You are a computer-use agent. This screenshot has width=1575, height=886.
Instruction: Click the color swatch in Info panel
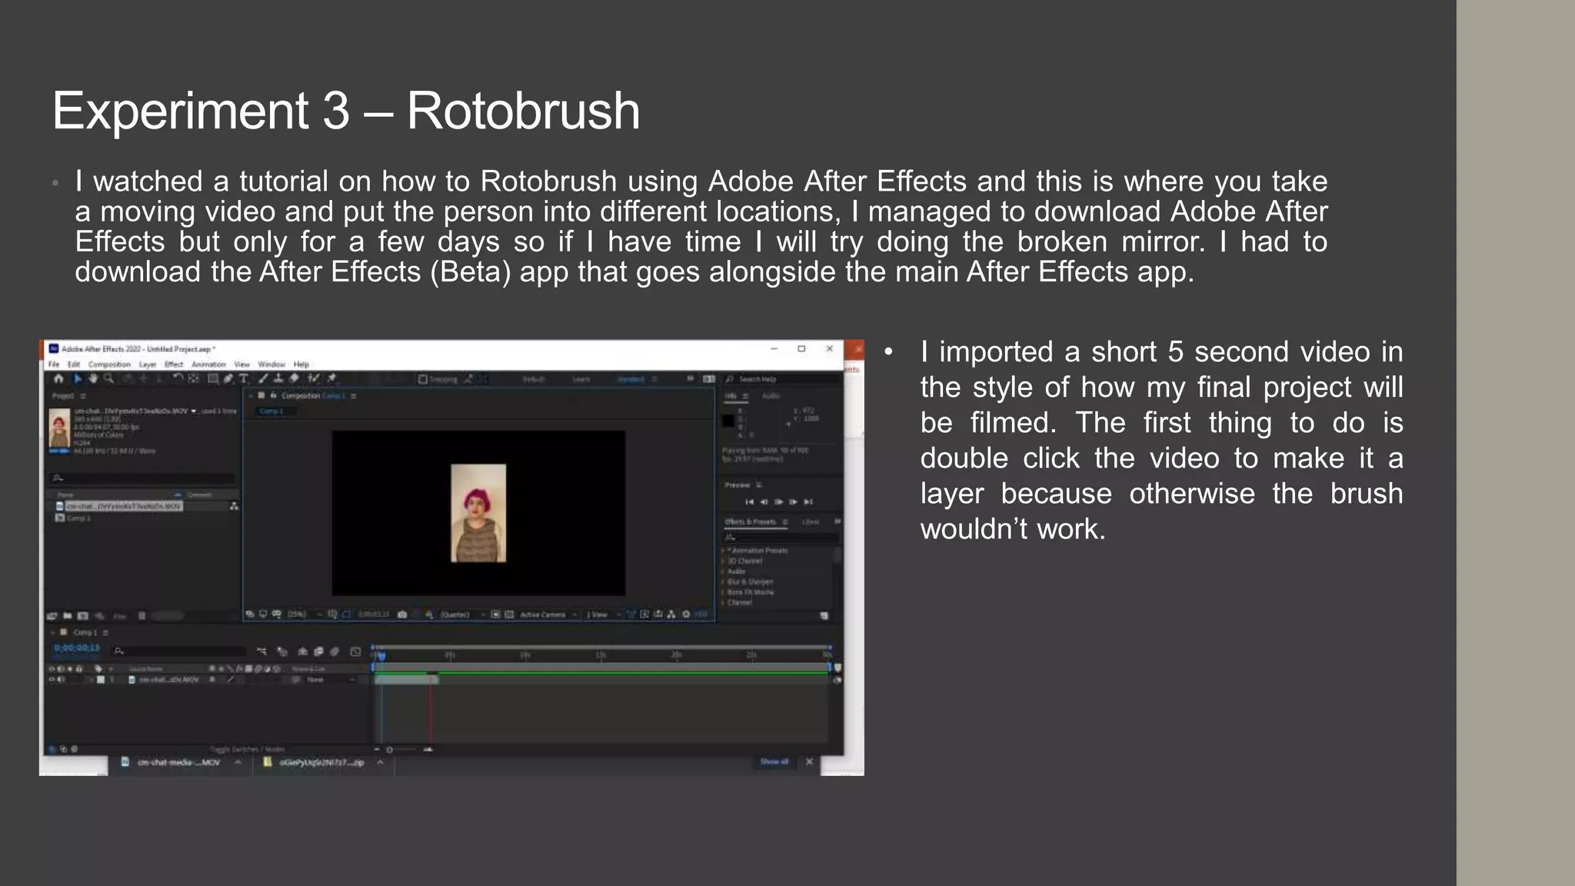(728, 421)
